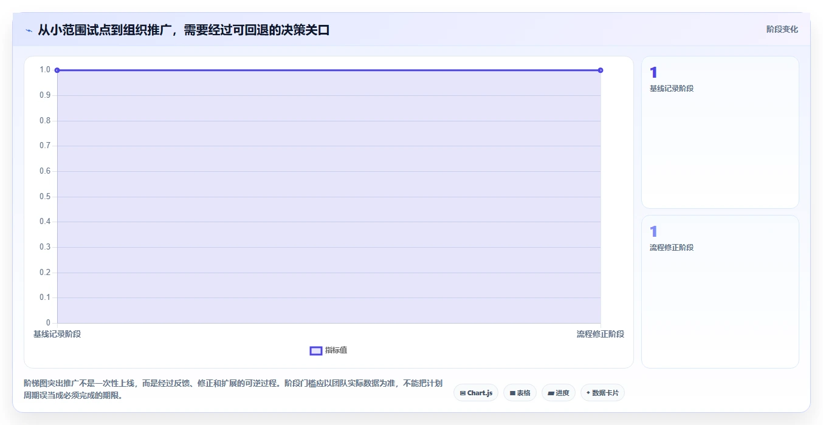Click the y-axis tick 0.1
This screenshot has width=823, height=425.
click(45, 297)
